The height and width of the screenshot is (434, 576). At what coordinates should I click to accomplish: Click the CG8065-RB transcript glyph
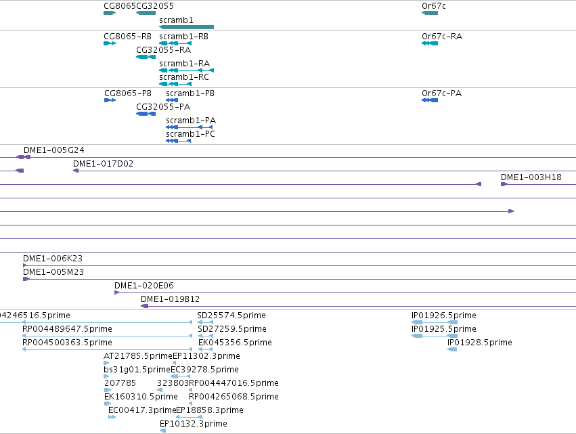110,43
